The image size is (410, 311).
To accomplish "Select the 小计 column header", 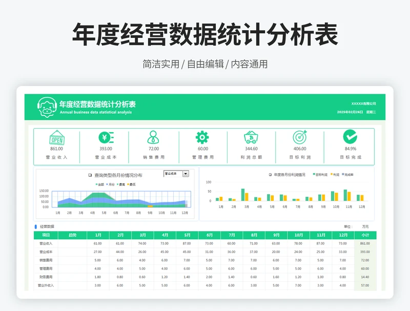I will pos(365,235).
